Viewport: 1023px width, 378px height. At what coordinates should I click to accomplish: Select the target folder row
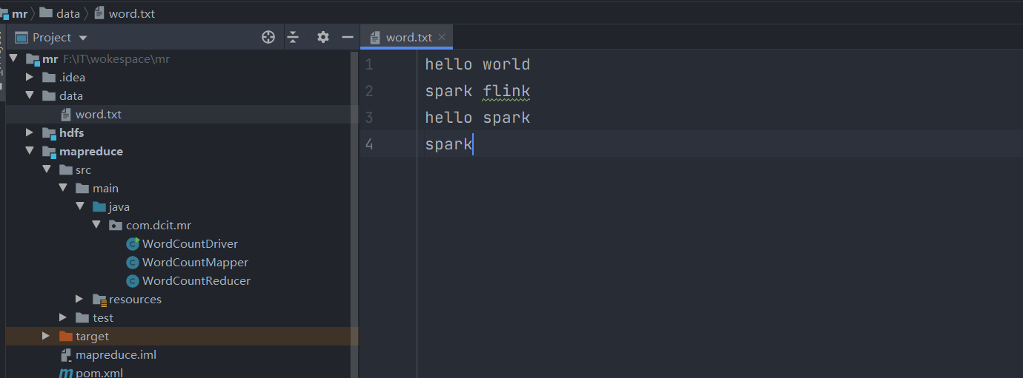(x=179, y=336)
